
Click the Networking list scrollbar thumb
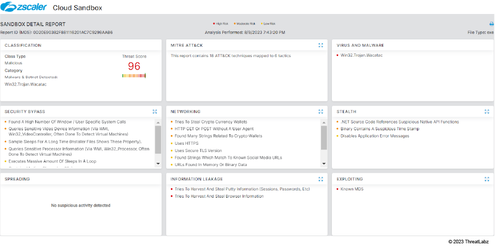(324, 137)
